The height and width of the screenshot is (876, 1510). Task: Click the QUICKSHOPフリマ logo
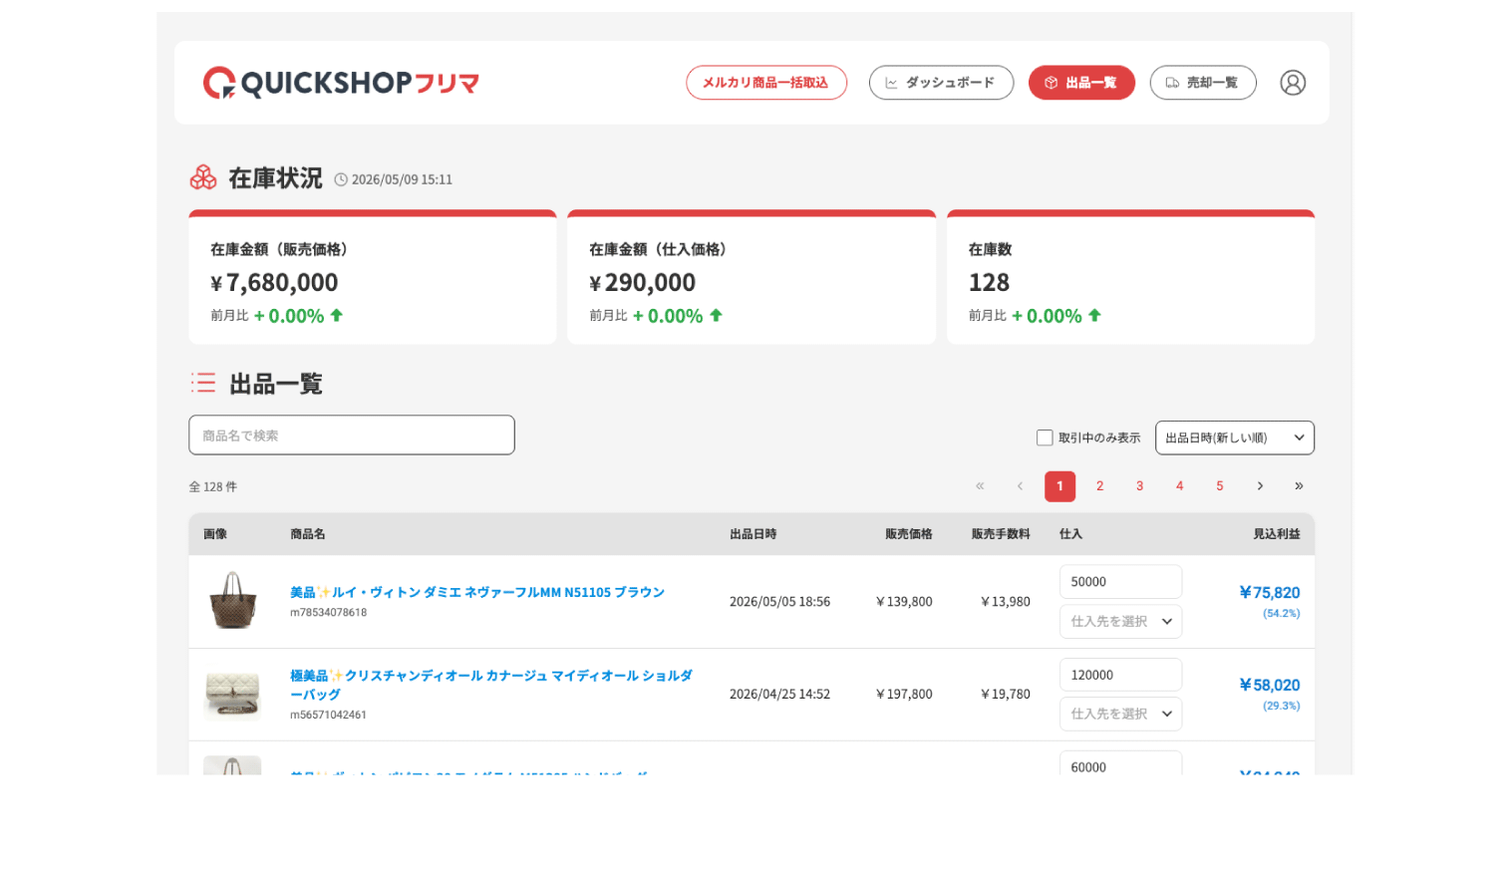(x=341, y=83)
